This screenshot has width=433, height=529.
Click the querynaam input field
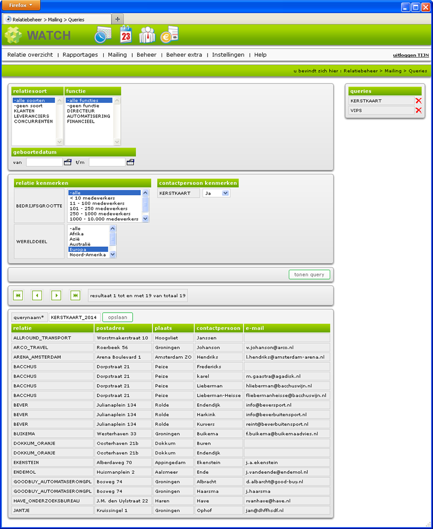[x=74, y=317]
